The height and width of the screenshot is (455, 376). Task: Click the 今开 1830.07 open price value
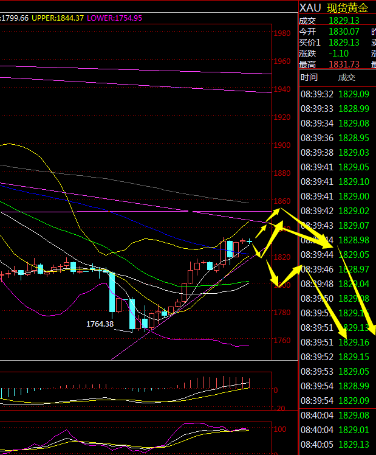(x=344, y=32)
